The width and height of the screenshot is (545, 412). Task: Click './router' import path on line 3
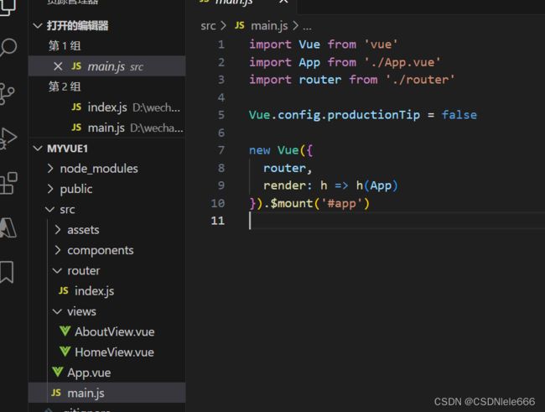[x=420, y=80]
